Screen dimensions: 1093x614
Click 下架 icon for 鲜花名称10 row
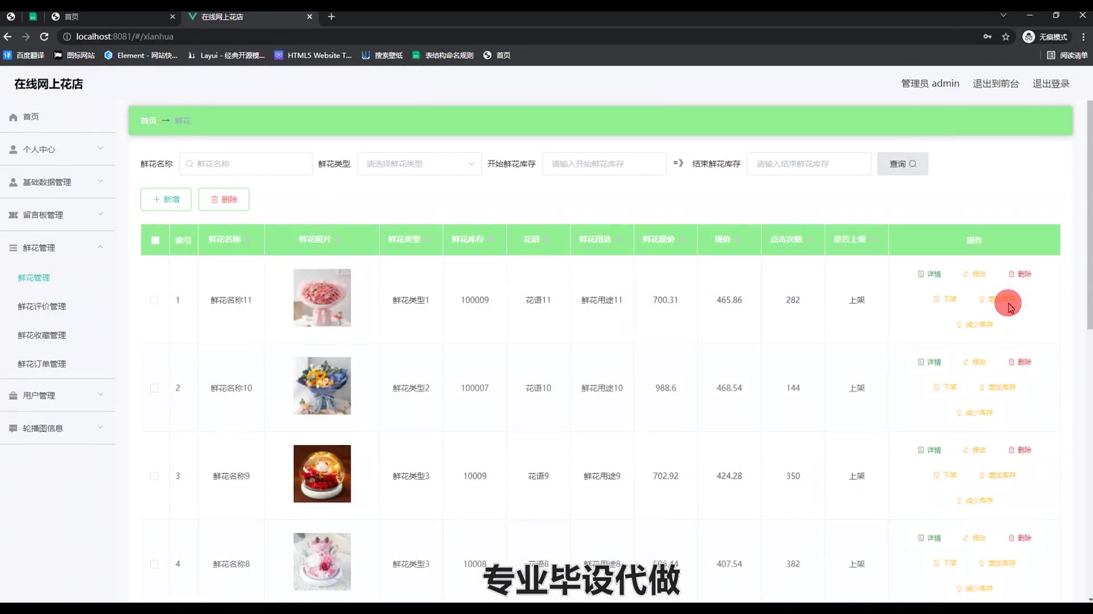pyautogui.click(x=936, y=387)
